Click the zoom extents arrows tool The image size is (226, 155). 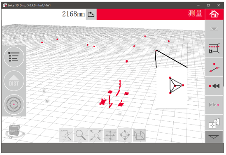pos(96,135)
